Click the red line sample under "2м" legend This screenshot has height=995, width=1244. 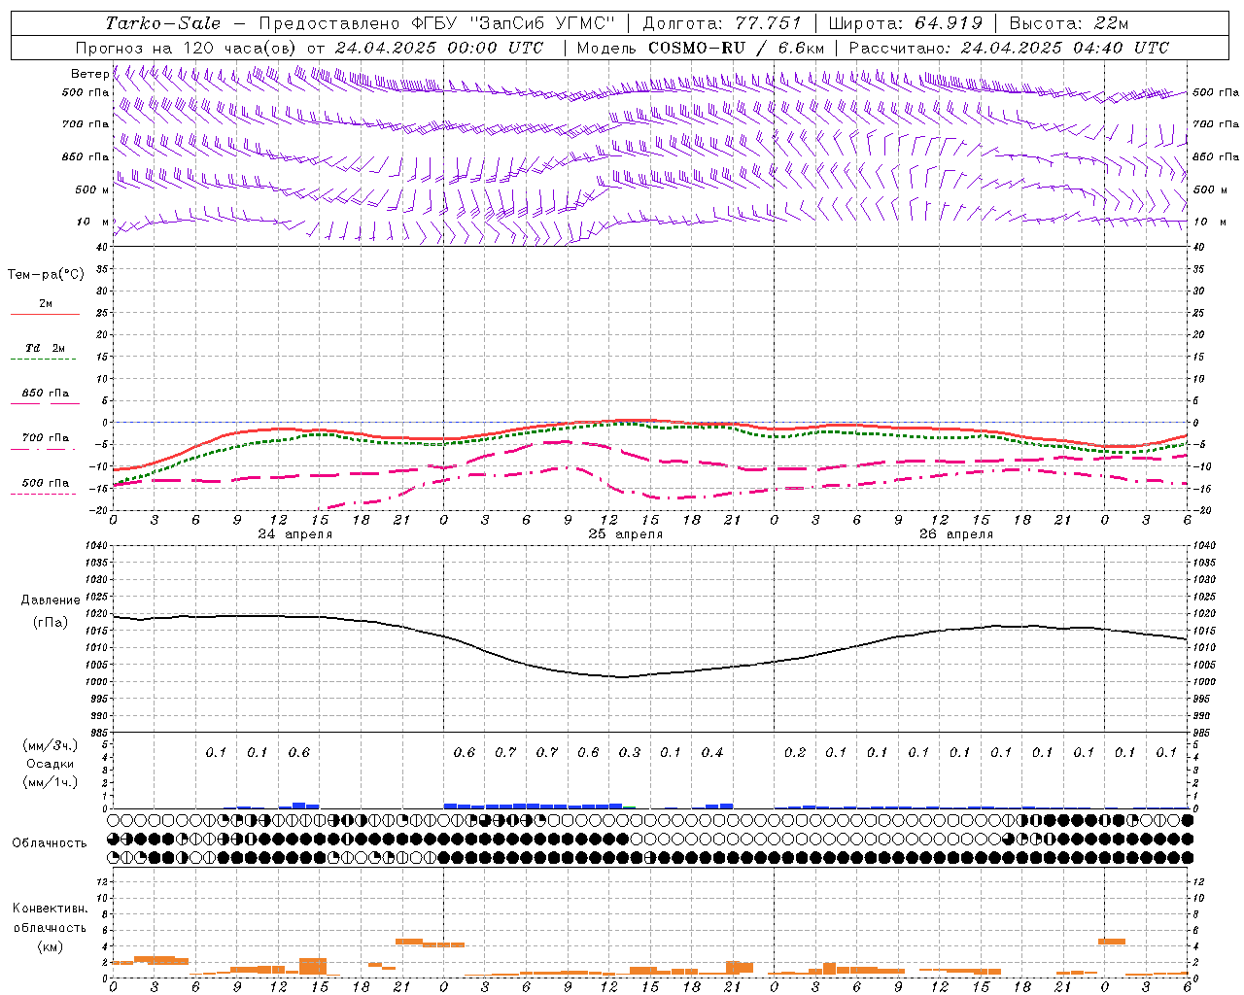click(x=45, y=315)
